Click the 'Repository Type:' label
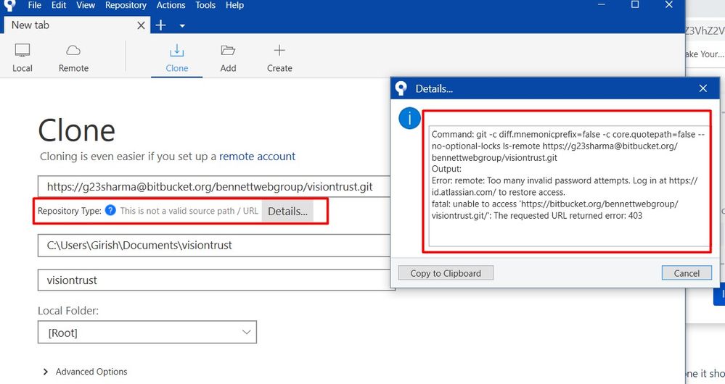The width and height of the screenshot is (725, 384). tap(70, 211)
